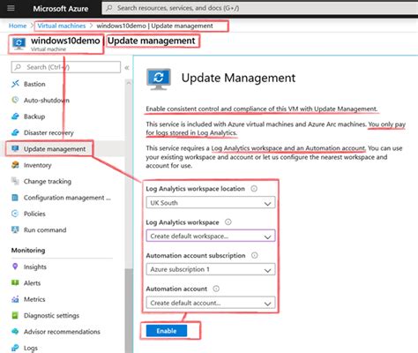Click the sidebar Search (Ctrl+/) field

click(66, 67)
